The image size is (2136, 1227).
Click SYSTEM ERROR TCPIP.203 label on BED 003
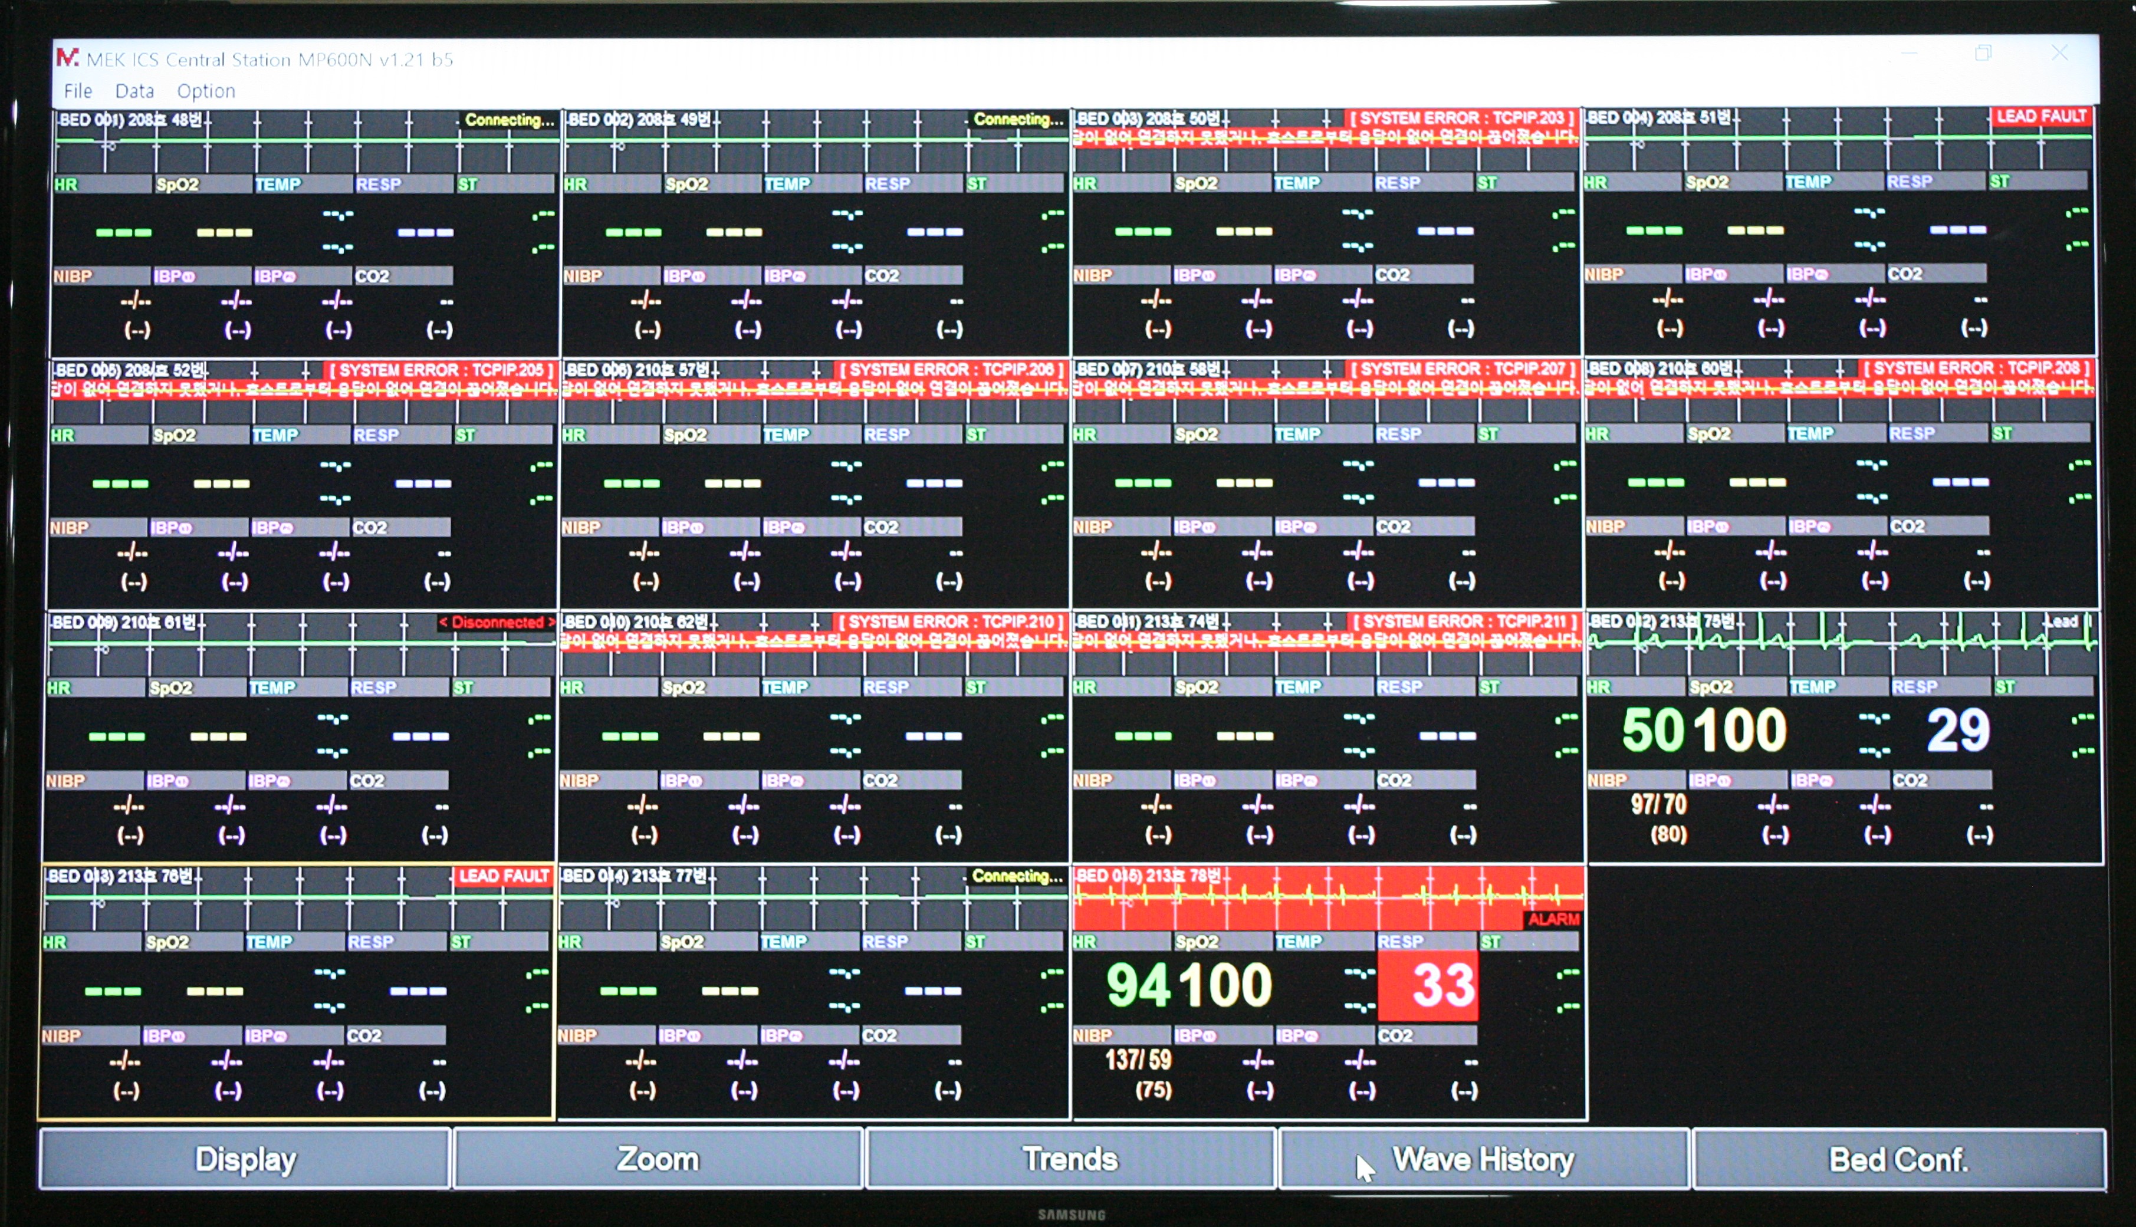click(1461, 118)
